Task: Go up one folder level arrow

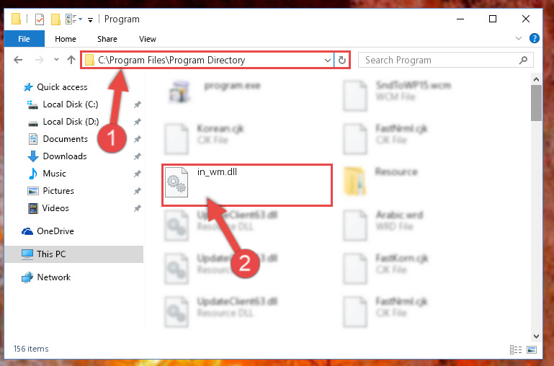Action: 71,60
